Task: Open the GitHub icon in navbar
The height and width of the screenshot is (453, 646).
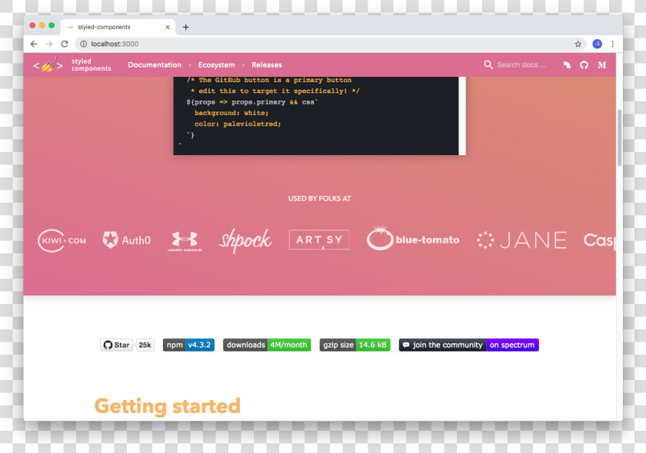Action: tap(584, 65)
